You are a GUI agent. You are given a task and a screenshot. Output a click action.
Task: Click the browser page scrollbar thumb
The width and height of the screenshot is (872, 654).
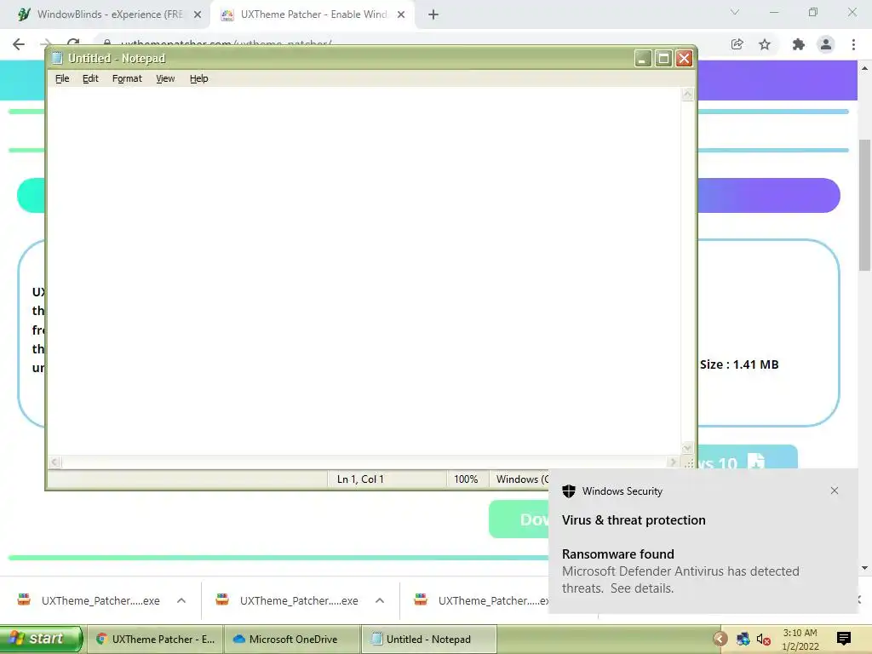click(x=865, y=204)
